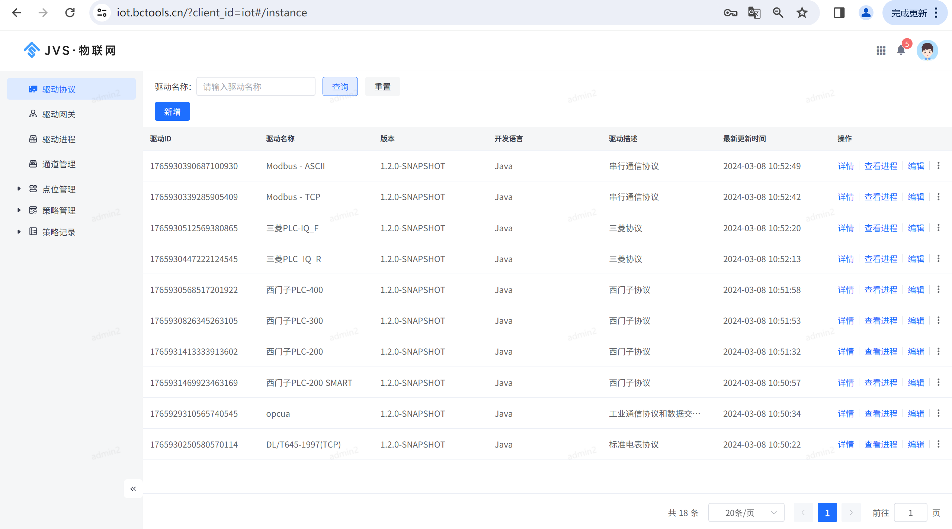952x529 pixels.
Task: Click 编辑 for opcua
Action: 916,414
